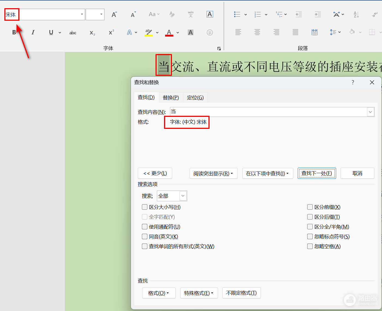Screen dimensions: 382x311
Task: Open font color dropdown arrow
Action: pyautogui.click(x=178, y=33)
